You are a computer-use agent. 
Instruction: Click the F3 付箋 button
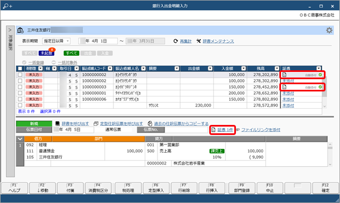70,188
